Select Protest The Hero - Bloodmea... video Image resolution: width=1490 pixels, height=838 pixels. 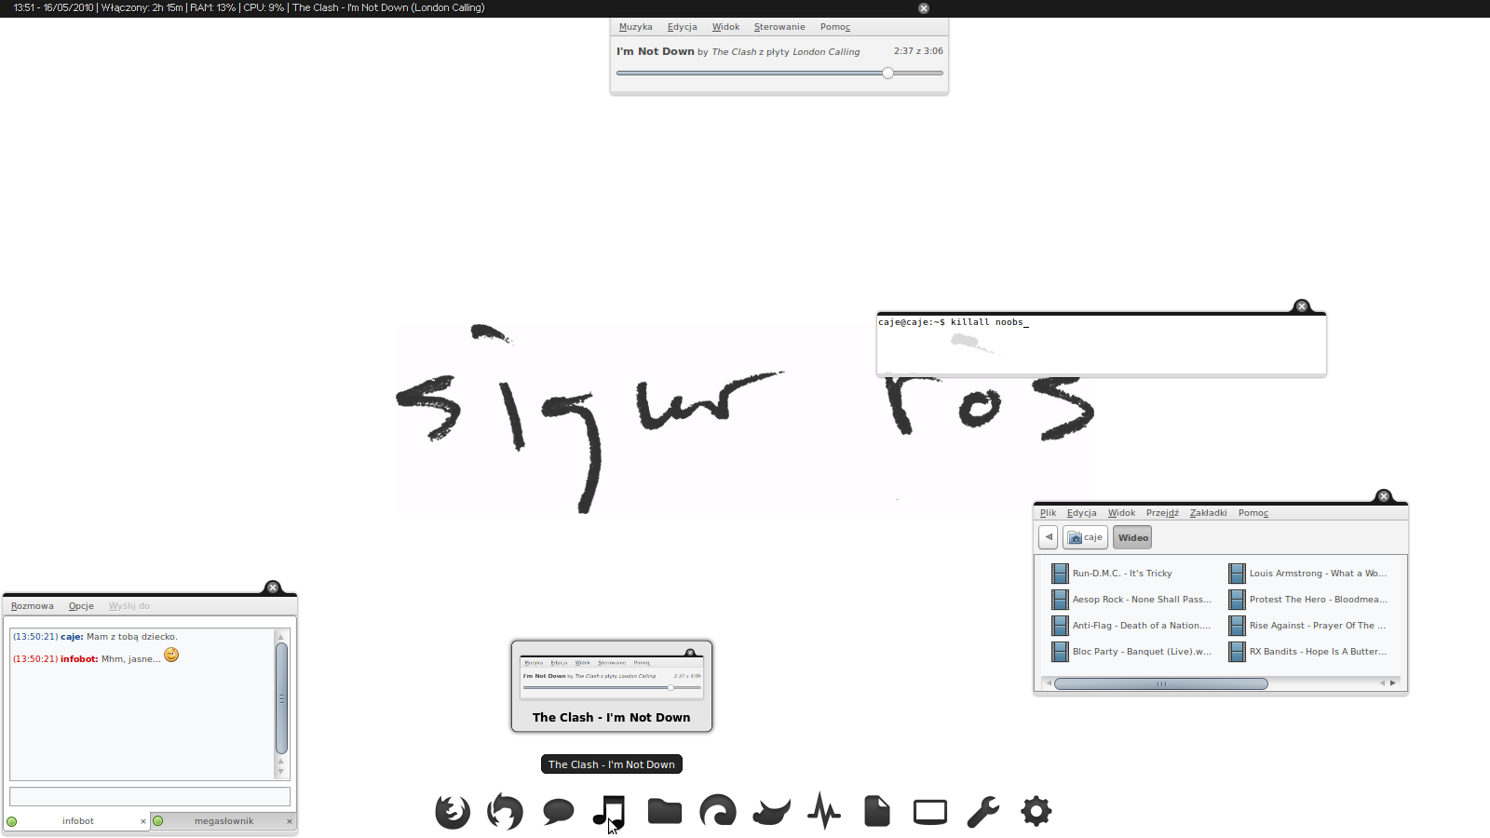pos(1308,600)
